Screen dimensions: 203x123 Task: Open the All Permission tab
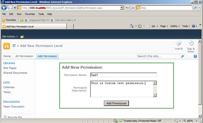[24, 56]
